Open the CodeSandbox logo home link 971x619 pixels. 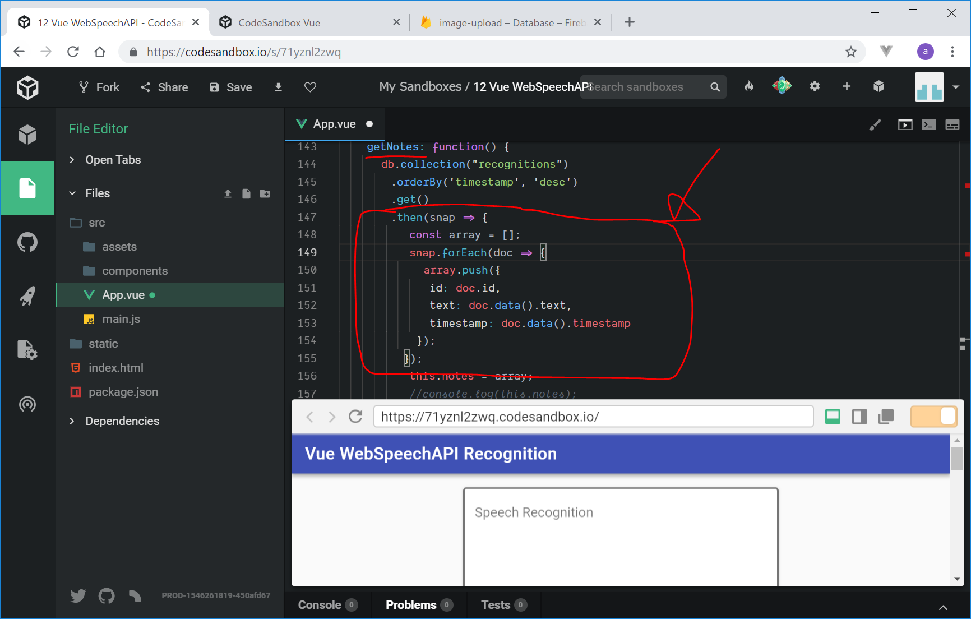[x=27, y=87]
